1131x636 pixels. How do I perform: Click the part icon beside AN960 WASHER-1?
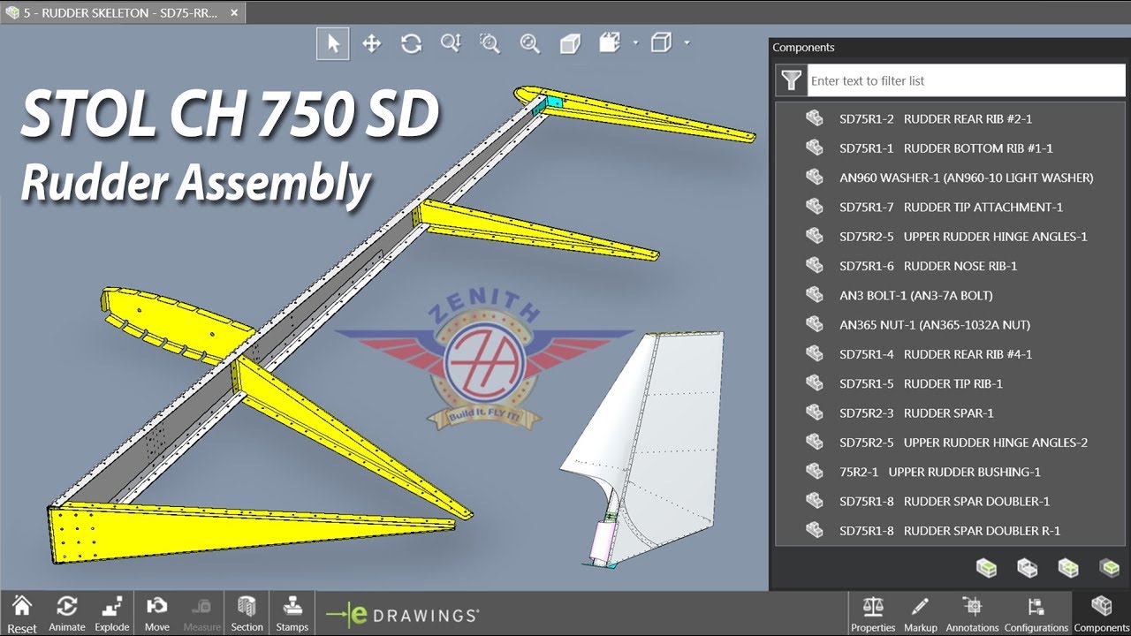click(814, 177)
